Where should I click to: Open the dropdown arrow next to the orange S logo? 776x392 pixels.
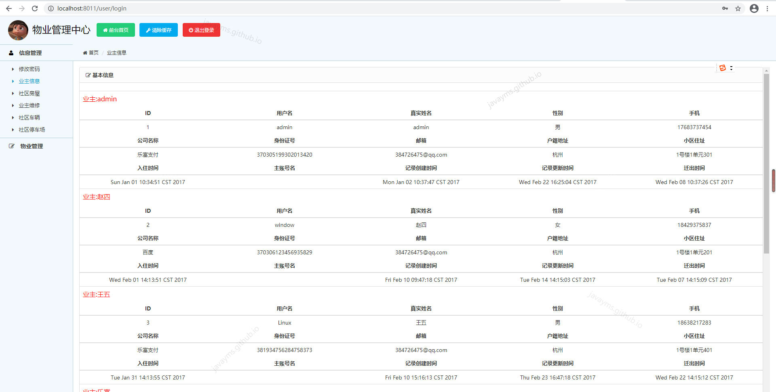732,68
